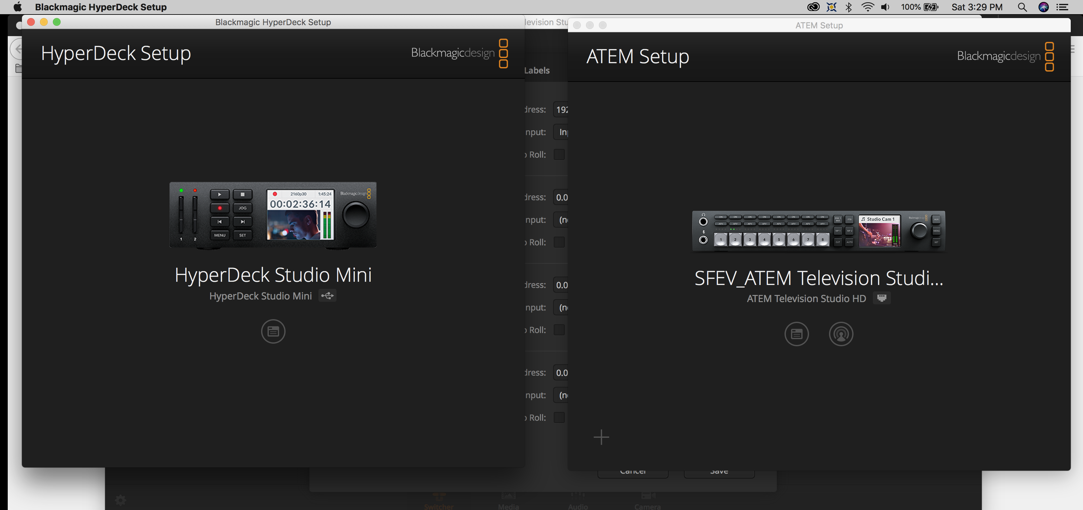Click the Wi-Fi status icon
This screenshot has height=510, width=1083.
coord(867,7)
